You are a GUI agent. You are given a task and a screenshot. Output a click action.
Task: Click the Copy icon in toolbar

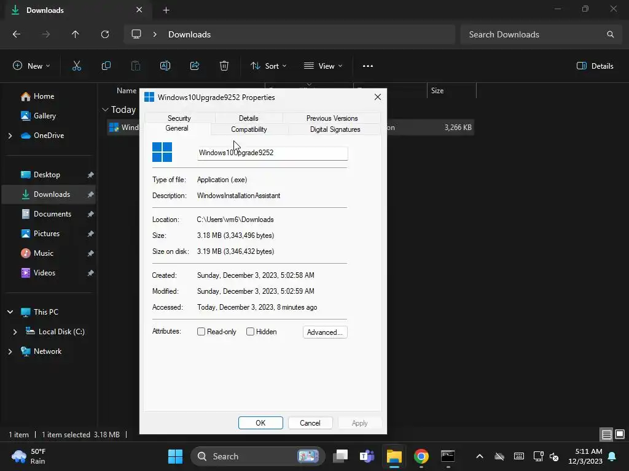tap(106, 66)
